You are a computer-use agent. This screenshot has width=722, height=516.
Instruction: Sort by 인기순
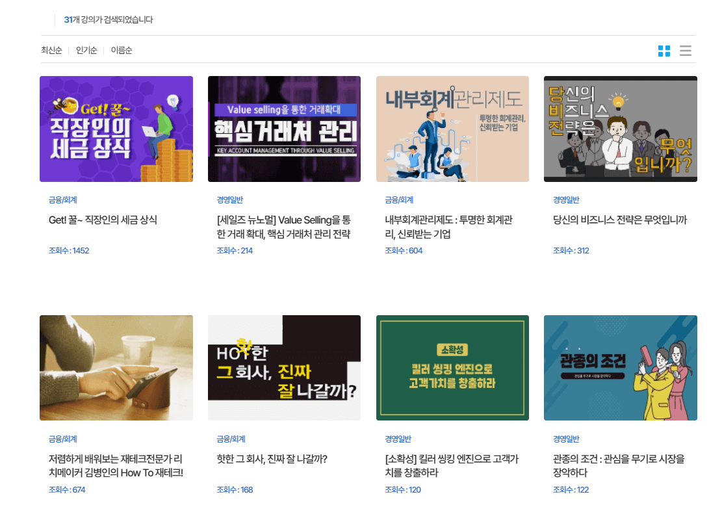coord(86,50)
